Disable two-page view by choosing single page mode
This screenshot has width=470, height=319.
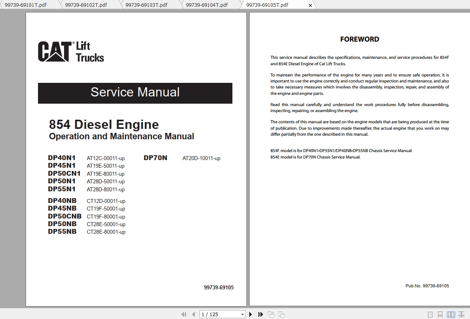tap(431, 314)
